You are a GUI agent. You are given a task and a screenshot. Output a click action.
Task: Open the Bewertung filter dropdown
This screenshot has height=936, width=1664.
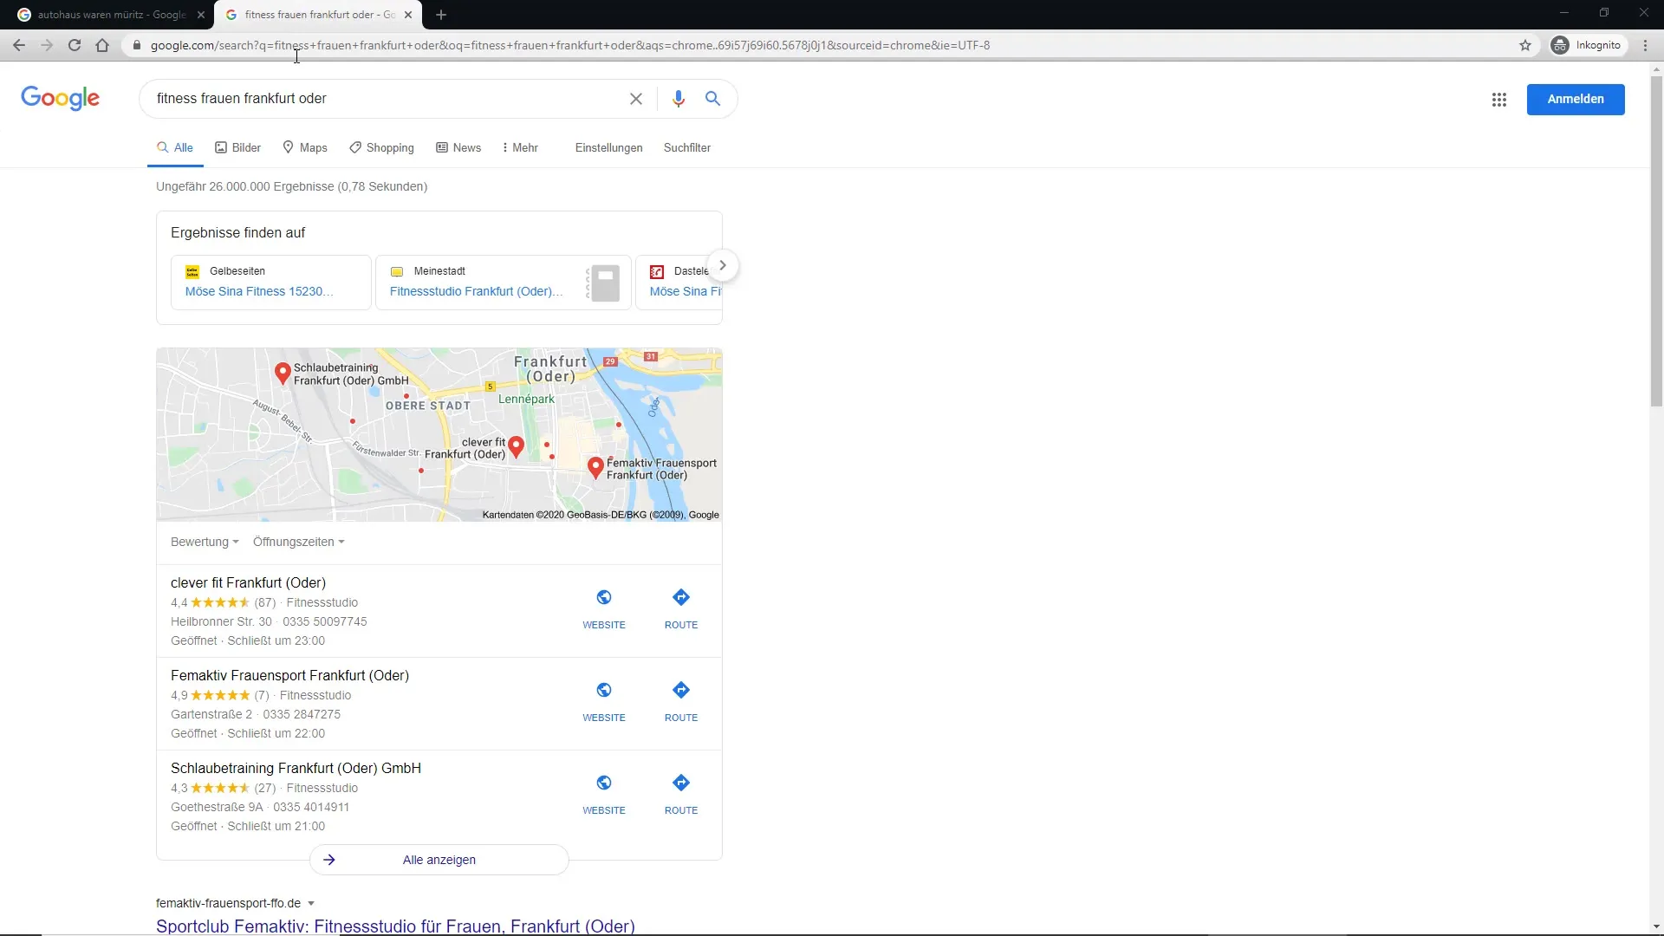click(205, 542)
